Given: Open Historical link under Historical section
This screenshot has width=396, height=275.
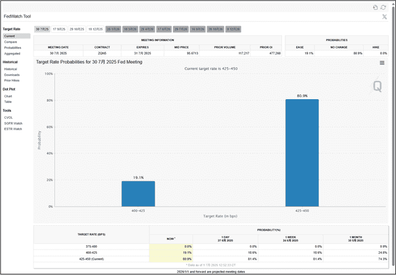Looking at the screenshot, I should [x=10, y=69].
